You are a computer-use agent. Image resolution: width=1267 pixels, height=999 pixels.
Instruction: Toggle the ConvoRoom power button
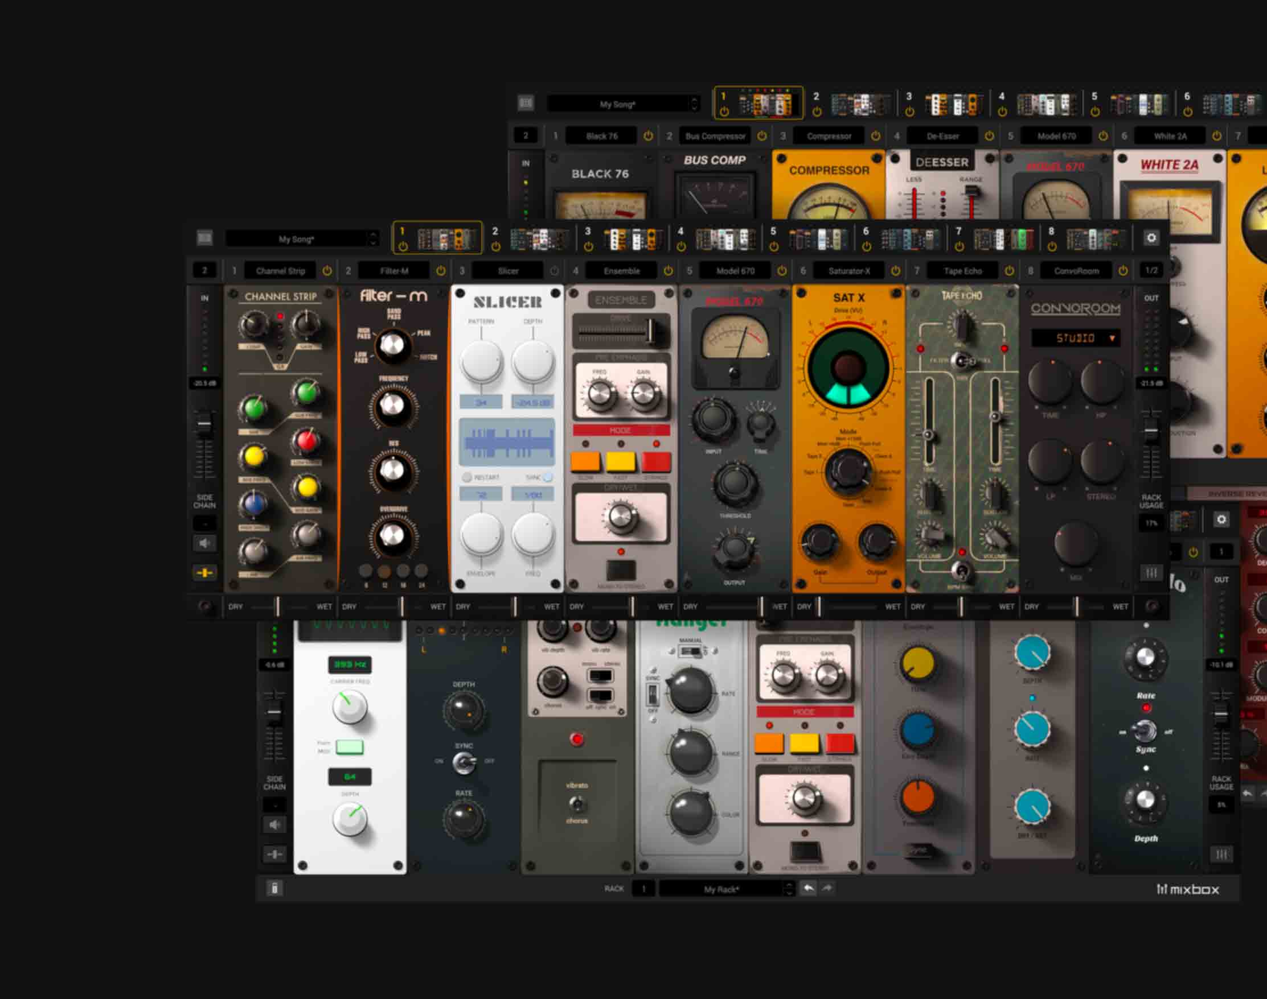coord(1122,271)
